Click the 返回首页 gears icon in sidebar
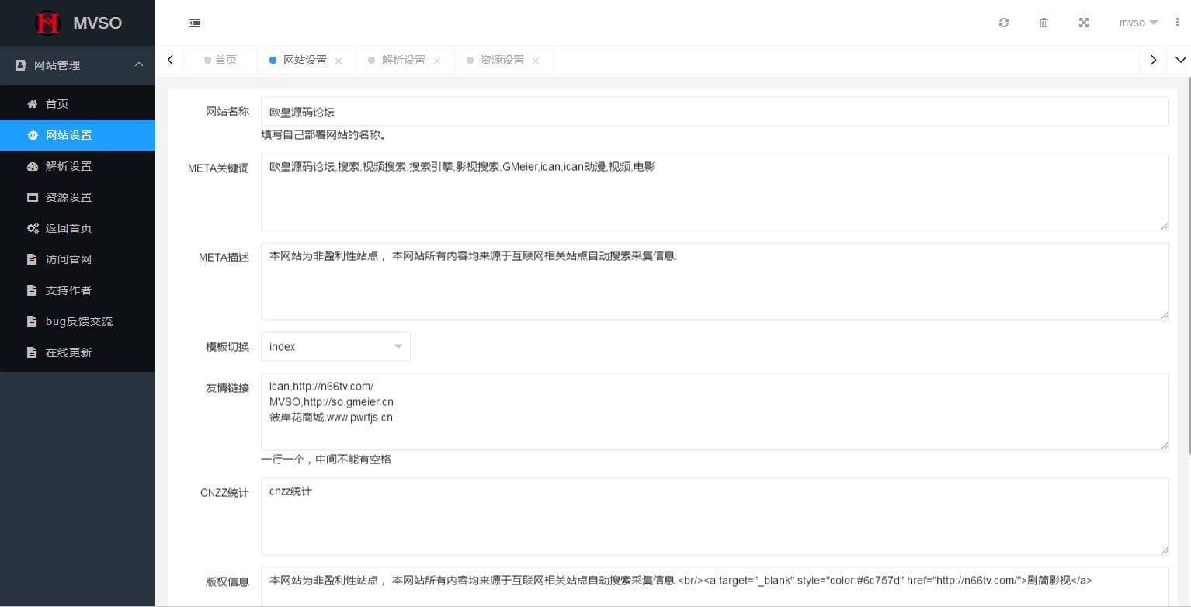The image size is (1191, 607). tap(32, 227)
